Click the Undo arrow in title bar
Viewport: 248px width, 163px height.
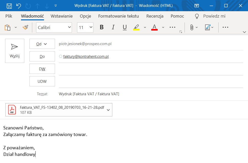tap(18, 6)
